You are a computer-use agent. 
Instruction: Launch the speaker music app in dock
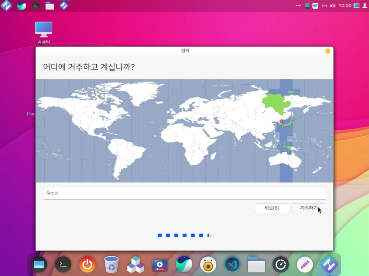(208, 264)
